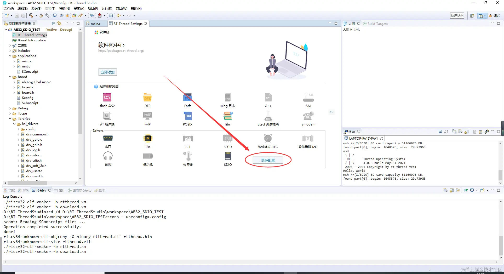Select drv_sdio.c in the project tree
504x274 pixels.
33,155
